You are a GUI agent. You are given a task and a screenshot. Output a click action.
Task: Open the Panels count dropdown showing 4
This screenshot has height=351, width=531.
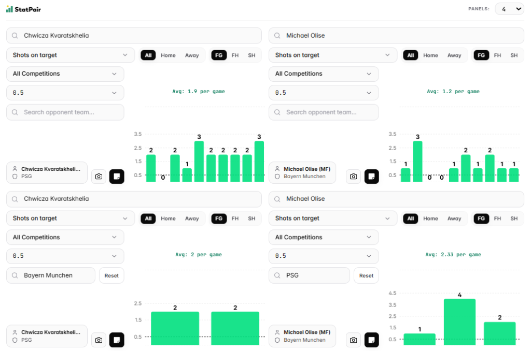click(509, 9)
